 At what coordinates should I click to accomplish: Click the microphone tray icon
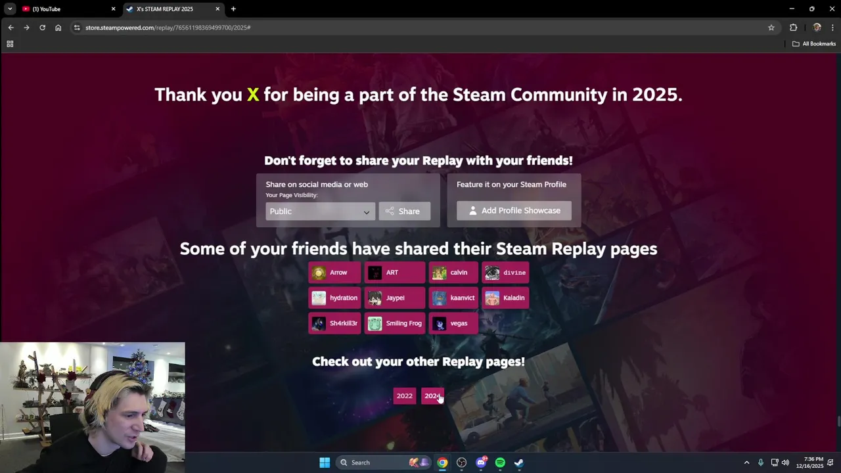click(761, 462)
